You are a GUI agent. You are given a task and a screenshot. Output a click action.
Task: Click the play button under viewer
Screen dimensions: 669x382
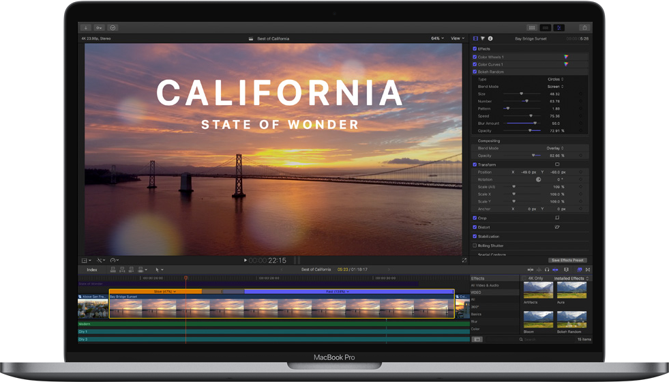click(x=246, y=260)
